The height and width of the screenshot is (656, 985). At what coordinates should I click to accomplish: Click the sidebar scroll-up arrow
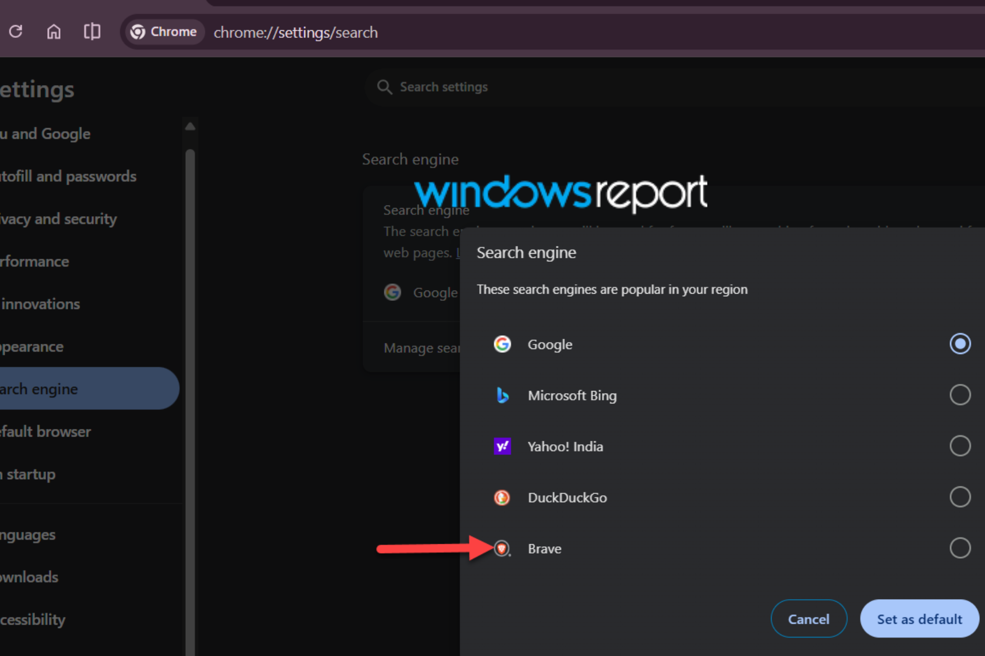[x=190, y=126]
